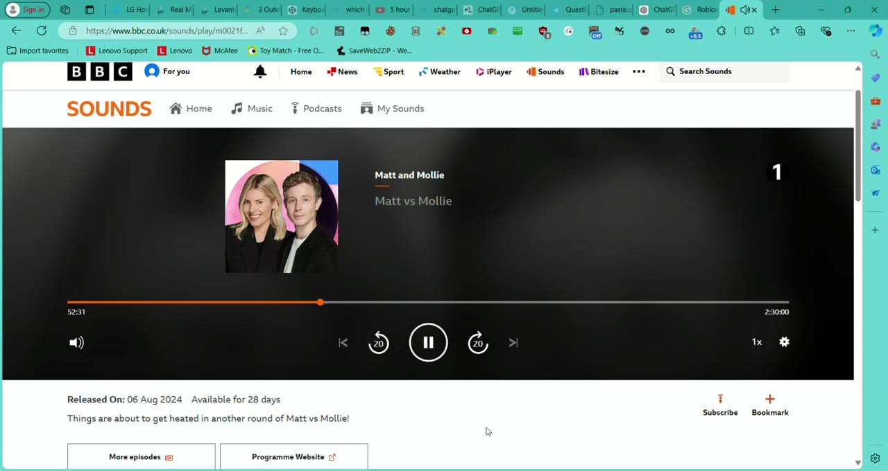Click the Search Sounds input field
This screenshot has height=471, width=888.
(724, 71)
